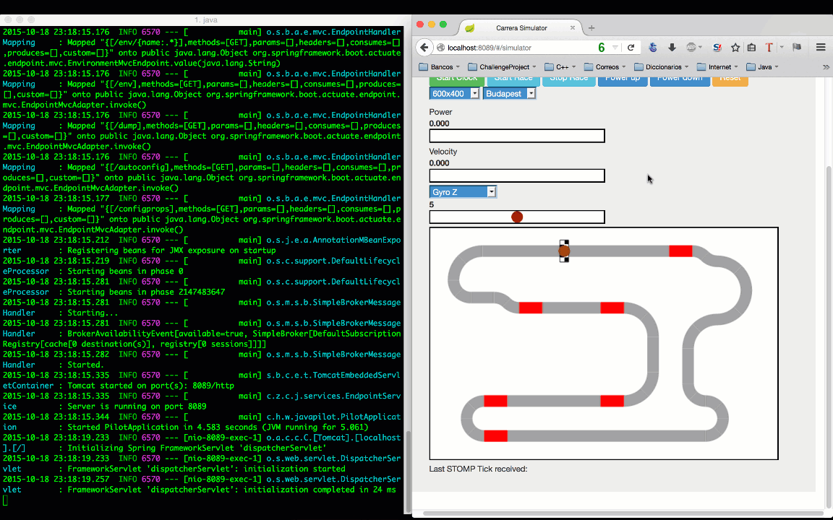Click the red T extension icon
Screen dimensions: 833x520
click(769, 48)
